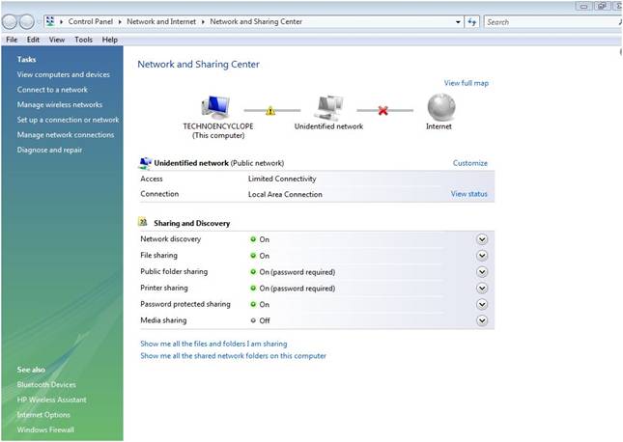Click the network icon beside Unidentified network heading

(146, 163)
